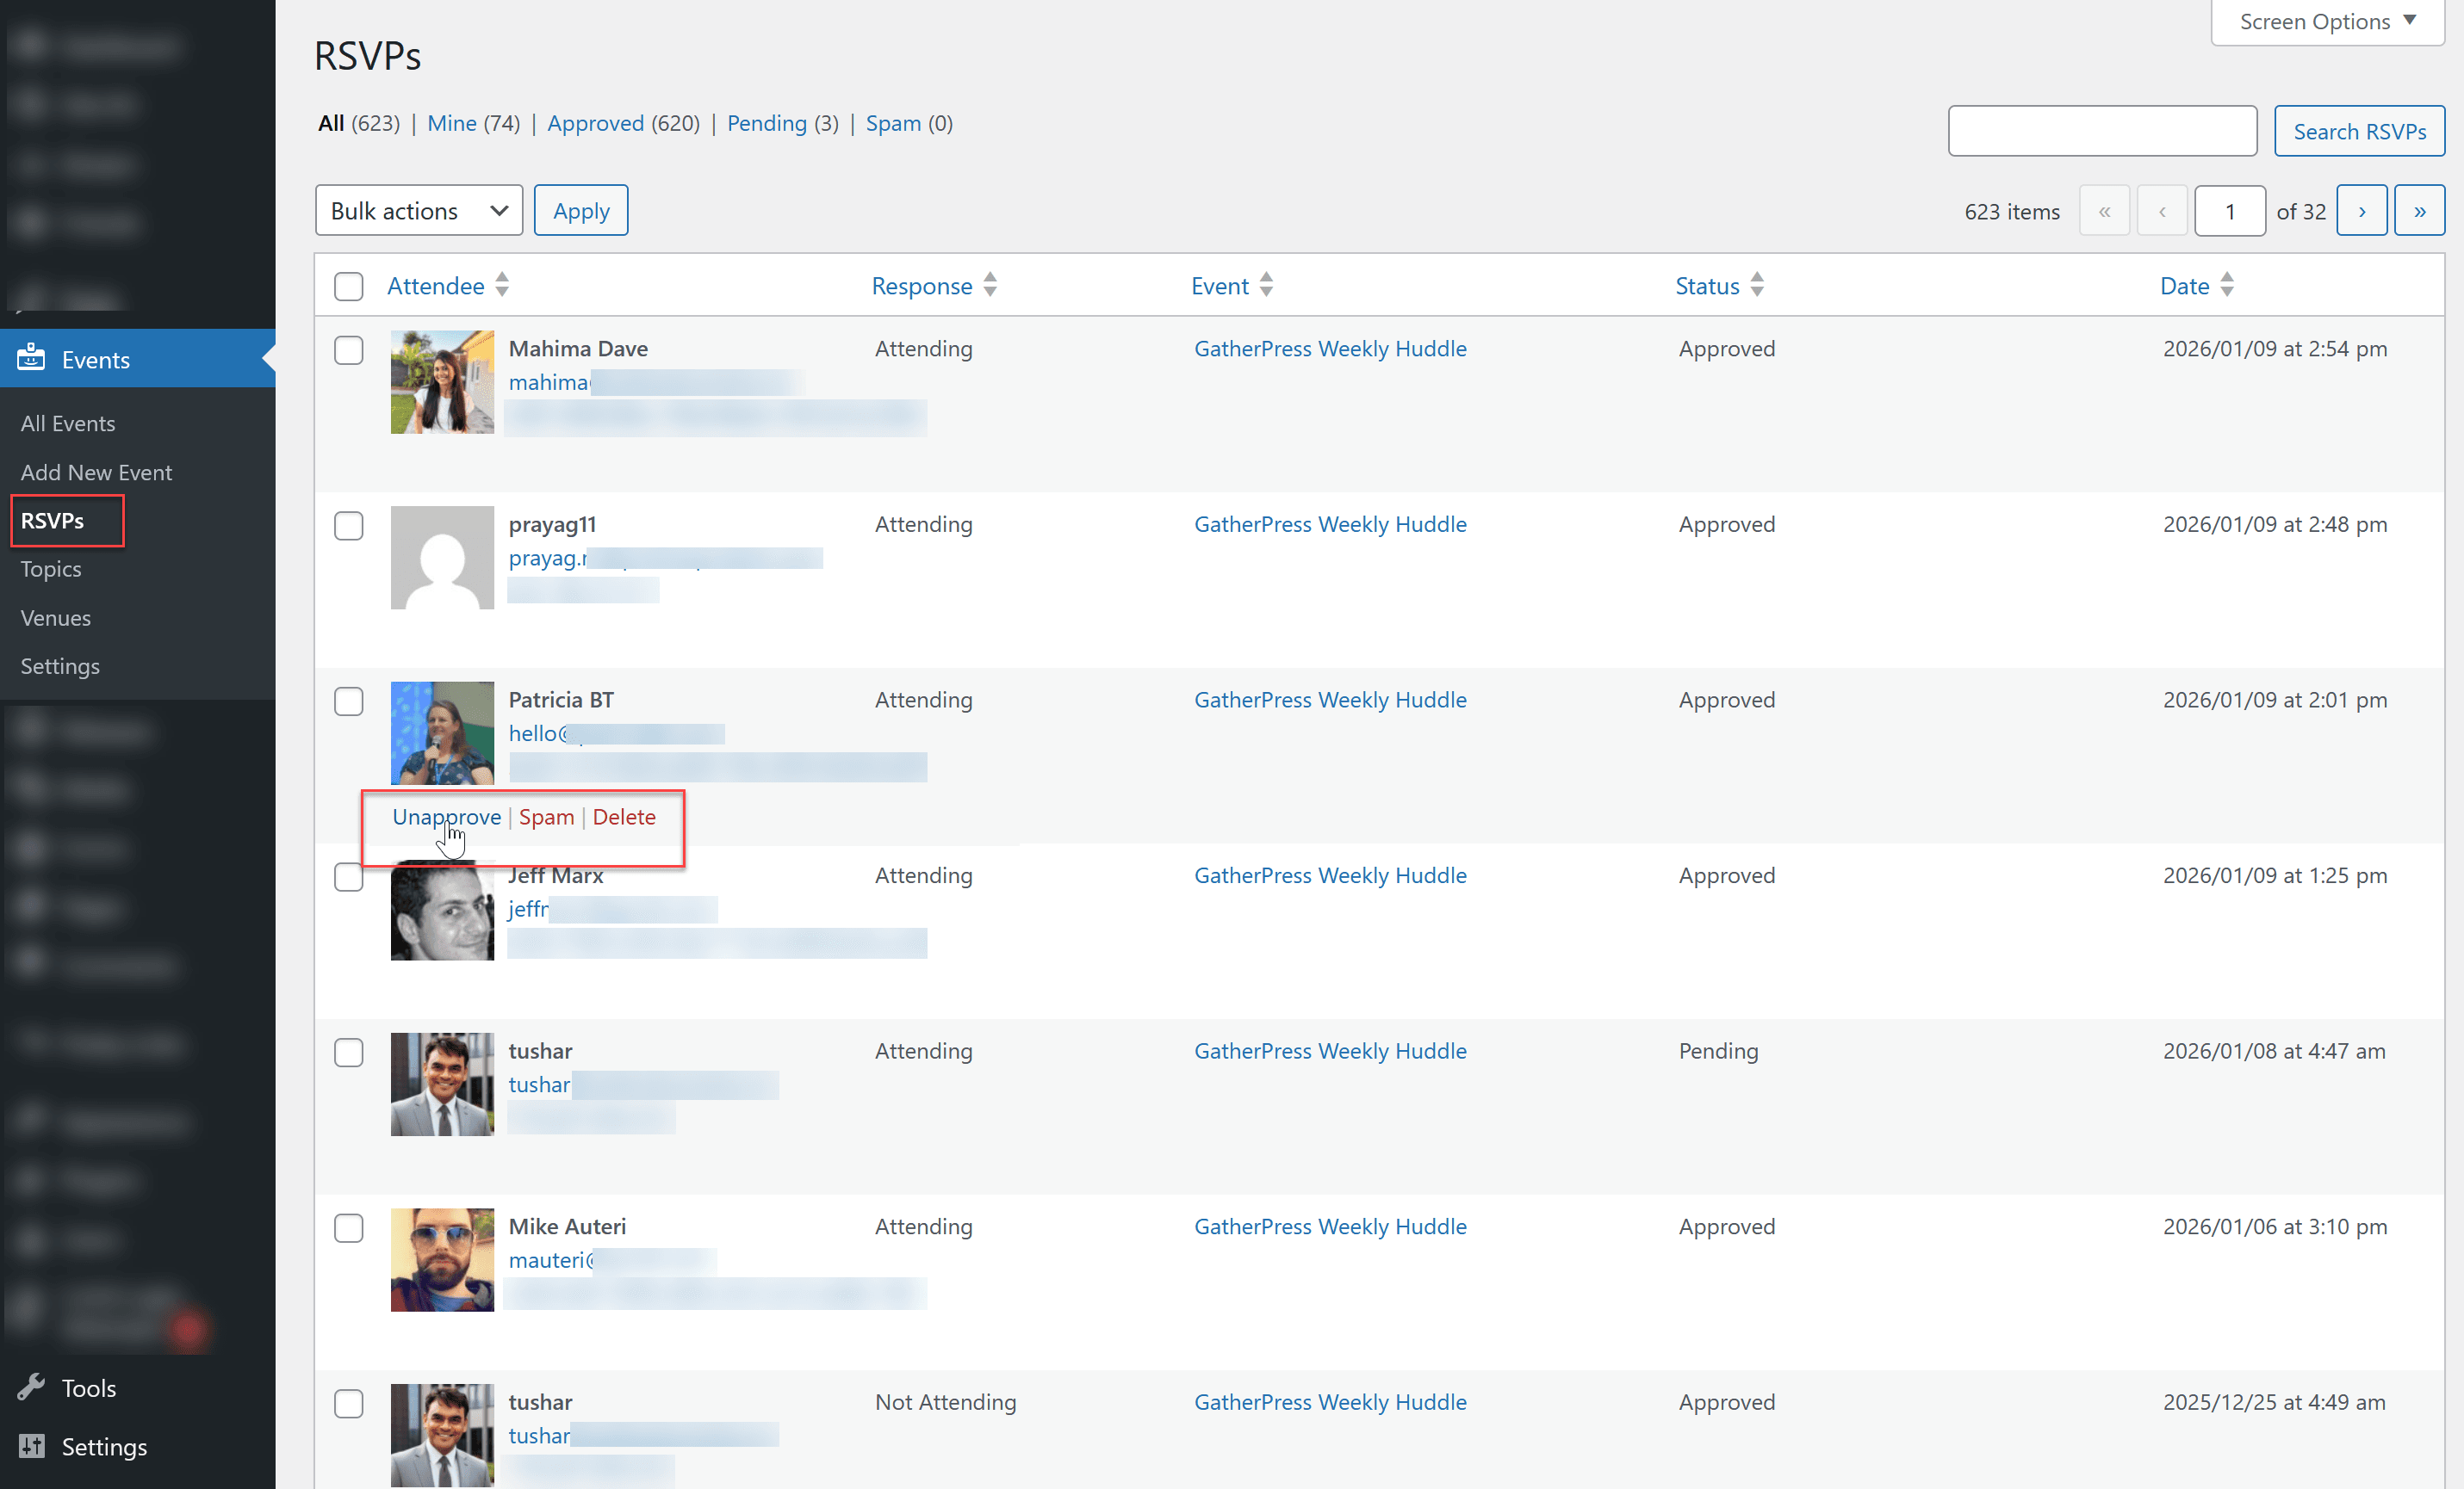Select Mike Auteri's RSVP checkbox
This screenshot has height=1489, width=2464.
coord(348,1228)
